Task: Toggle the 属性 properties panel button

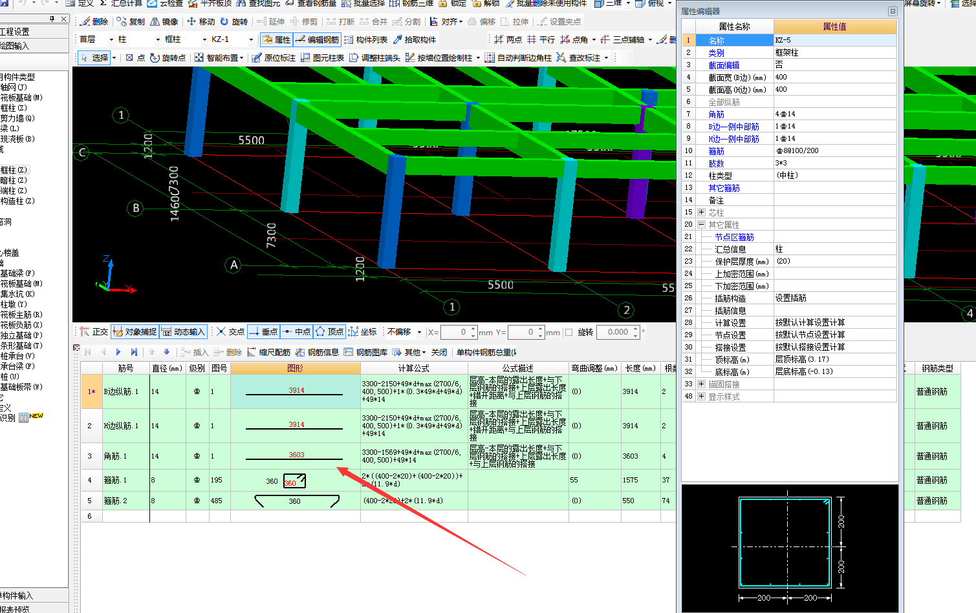Action: 276,39
